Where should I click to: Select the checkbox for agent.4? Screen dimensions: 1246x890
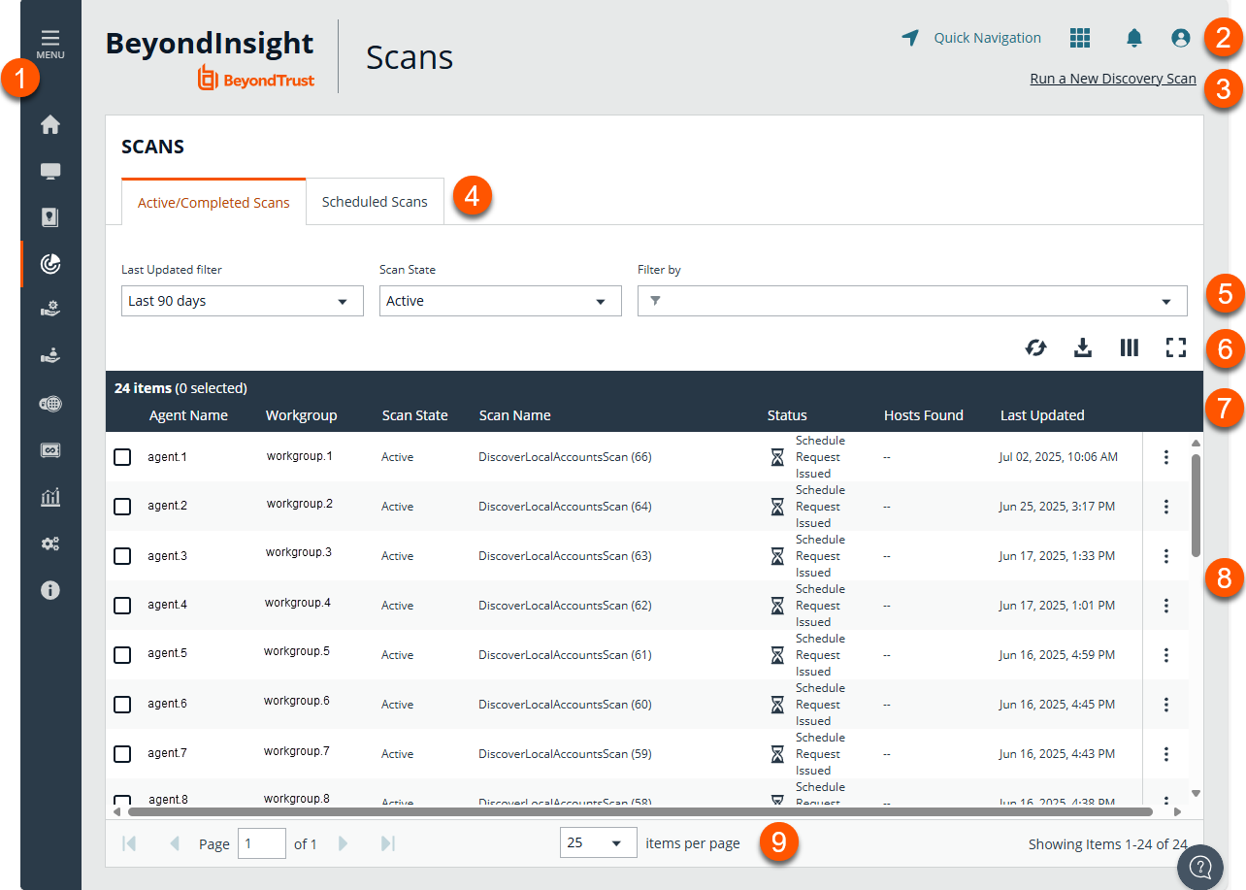pos(122,606)
